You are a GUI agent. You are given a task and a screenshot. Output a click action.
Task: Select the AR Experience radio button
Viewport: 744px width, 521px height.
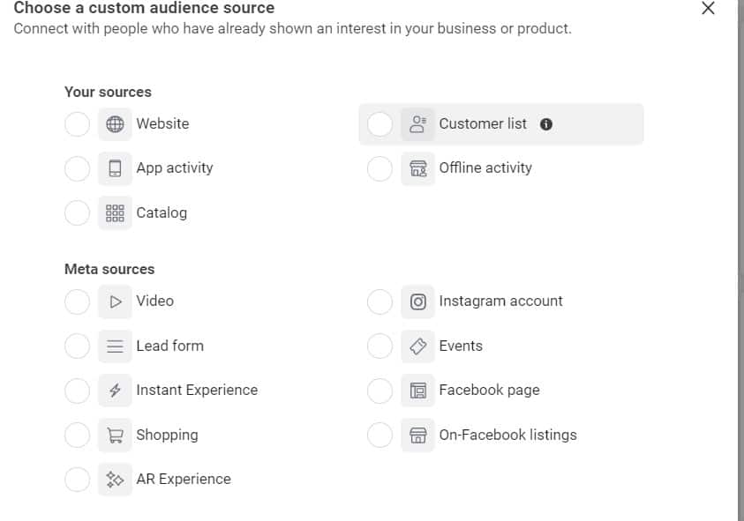coord(78,480)
